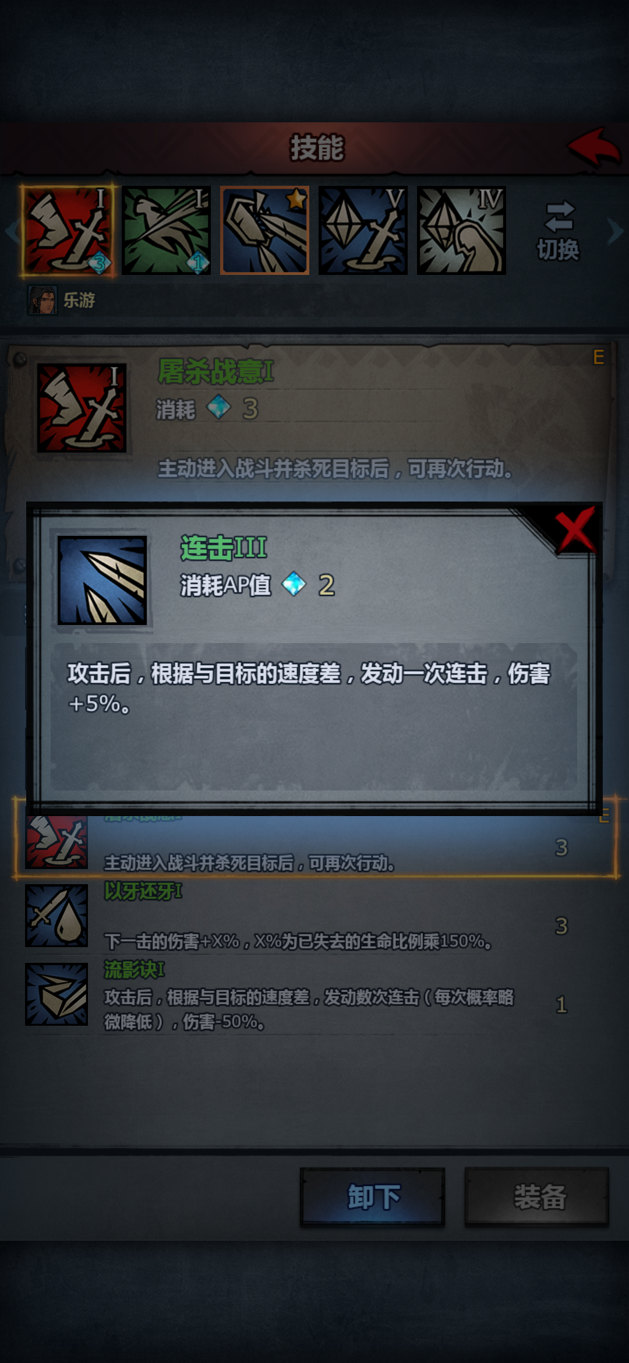Select the crystal fist skill slot IV

pyautogui.click(x=461, y=231)
